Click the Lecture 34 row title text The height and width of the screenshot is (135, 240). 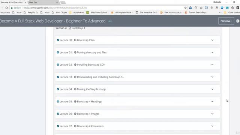coord(82,89)
